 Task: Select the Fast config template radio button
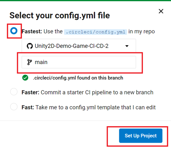point(14,107)
